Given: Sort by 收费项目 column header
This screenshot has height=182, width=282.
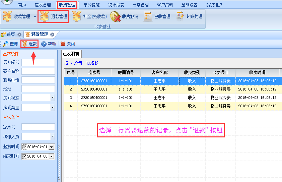Looking at the screenshot, I should tap(220, 72).
